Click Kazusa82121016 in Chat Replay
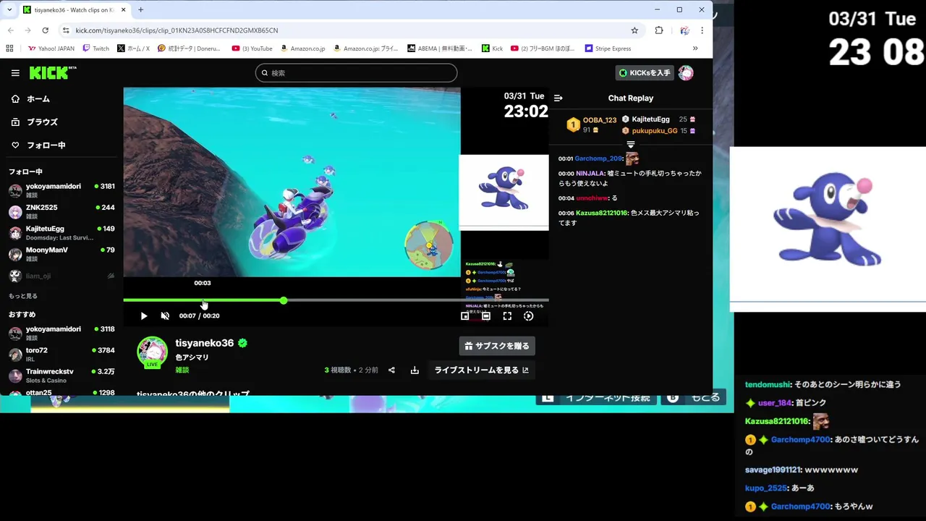926x521 pixels. [x=601, y=213]
